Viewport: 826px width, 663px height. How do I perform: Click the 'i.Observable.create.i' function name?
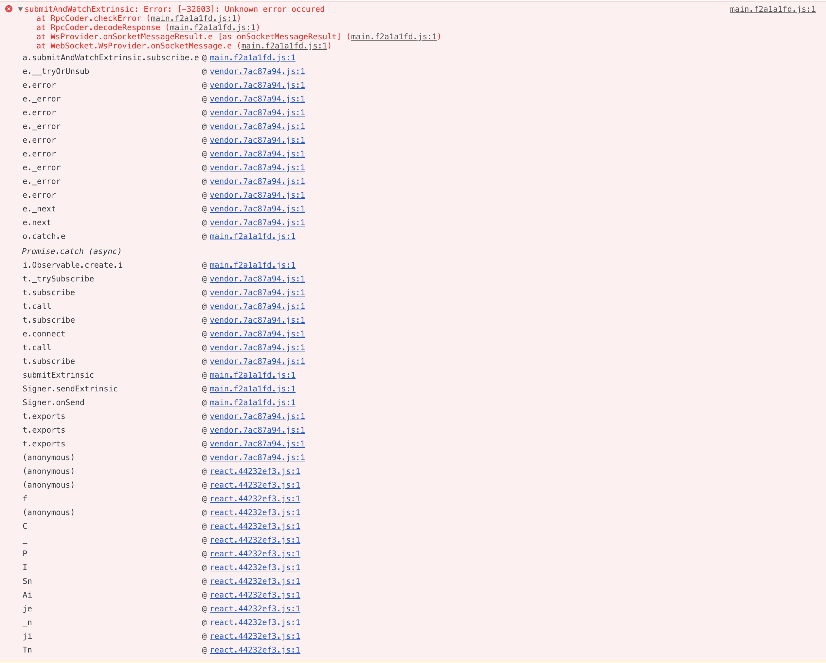[x=73, y=265]
